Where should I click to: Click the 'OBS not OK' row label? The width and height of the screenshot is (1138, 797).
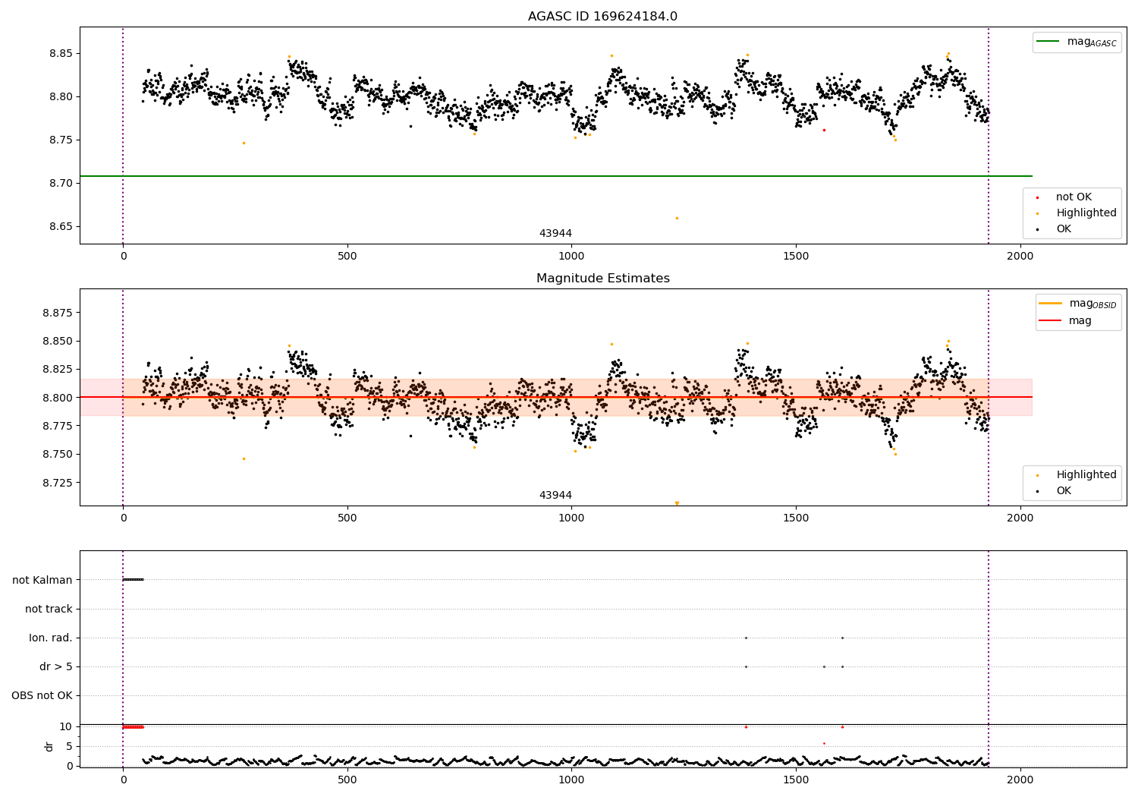[x=42, y=695]
